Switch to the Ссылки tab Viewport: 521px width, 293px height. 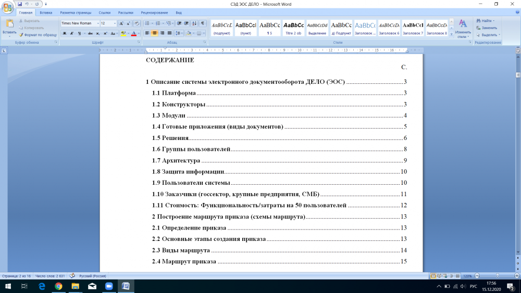[x=104, y=12]
